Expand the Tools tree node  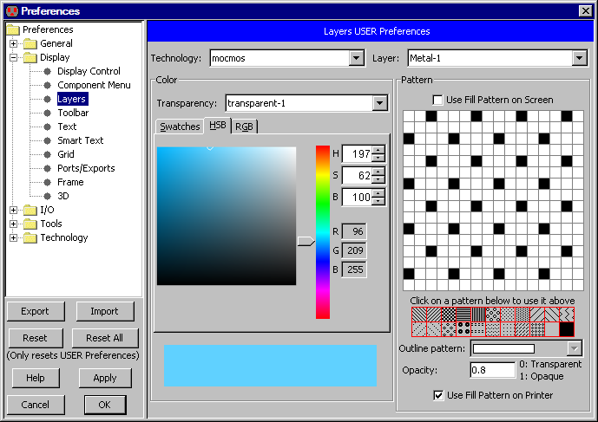13,224
